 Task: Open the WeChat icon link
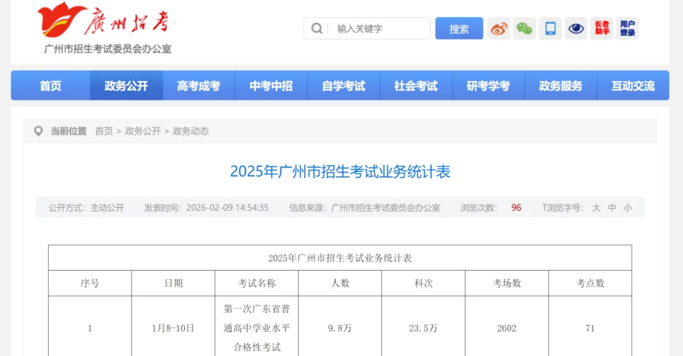pyautogui.click(x=524, y=28)
